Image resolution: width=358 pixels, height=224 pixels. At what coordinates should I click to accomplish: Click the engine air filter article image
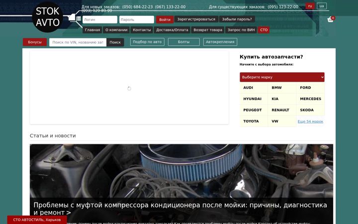click(x=181, y=171)
